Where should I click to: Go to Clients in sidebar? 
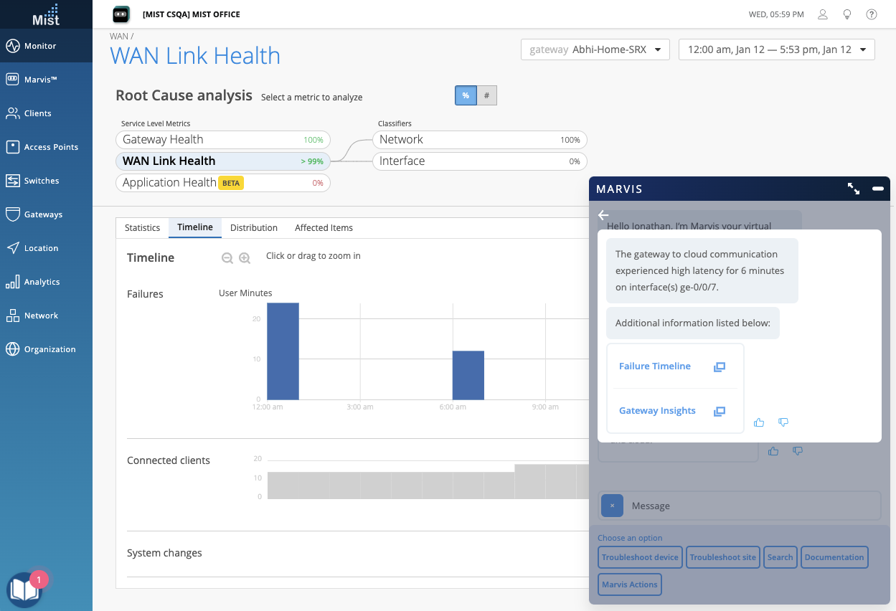(46, 113)
